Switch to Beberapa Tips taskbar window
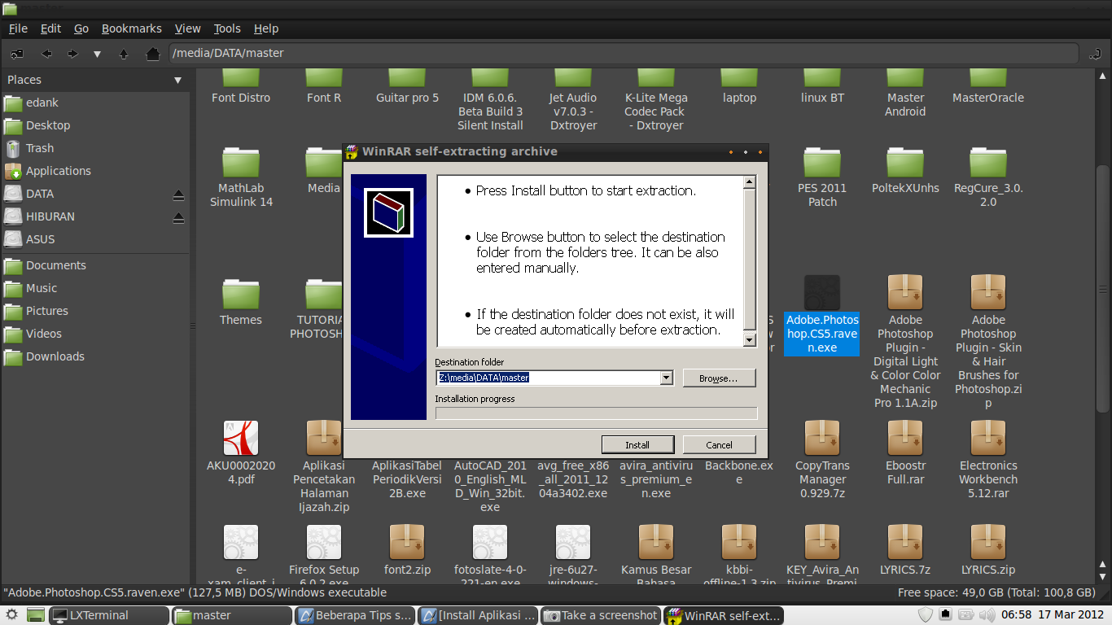This screenshot has height=625, width=1112. [355, 615]
